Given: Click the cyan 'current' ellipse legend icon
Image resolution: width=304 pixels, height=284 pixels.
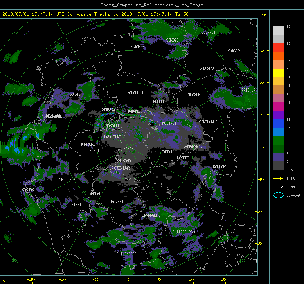Looking at the screenshot, I should pos(278,195).
